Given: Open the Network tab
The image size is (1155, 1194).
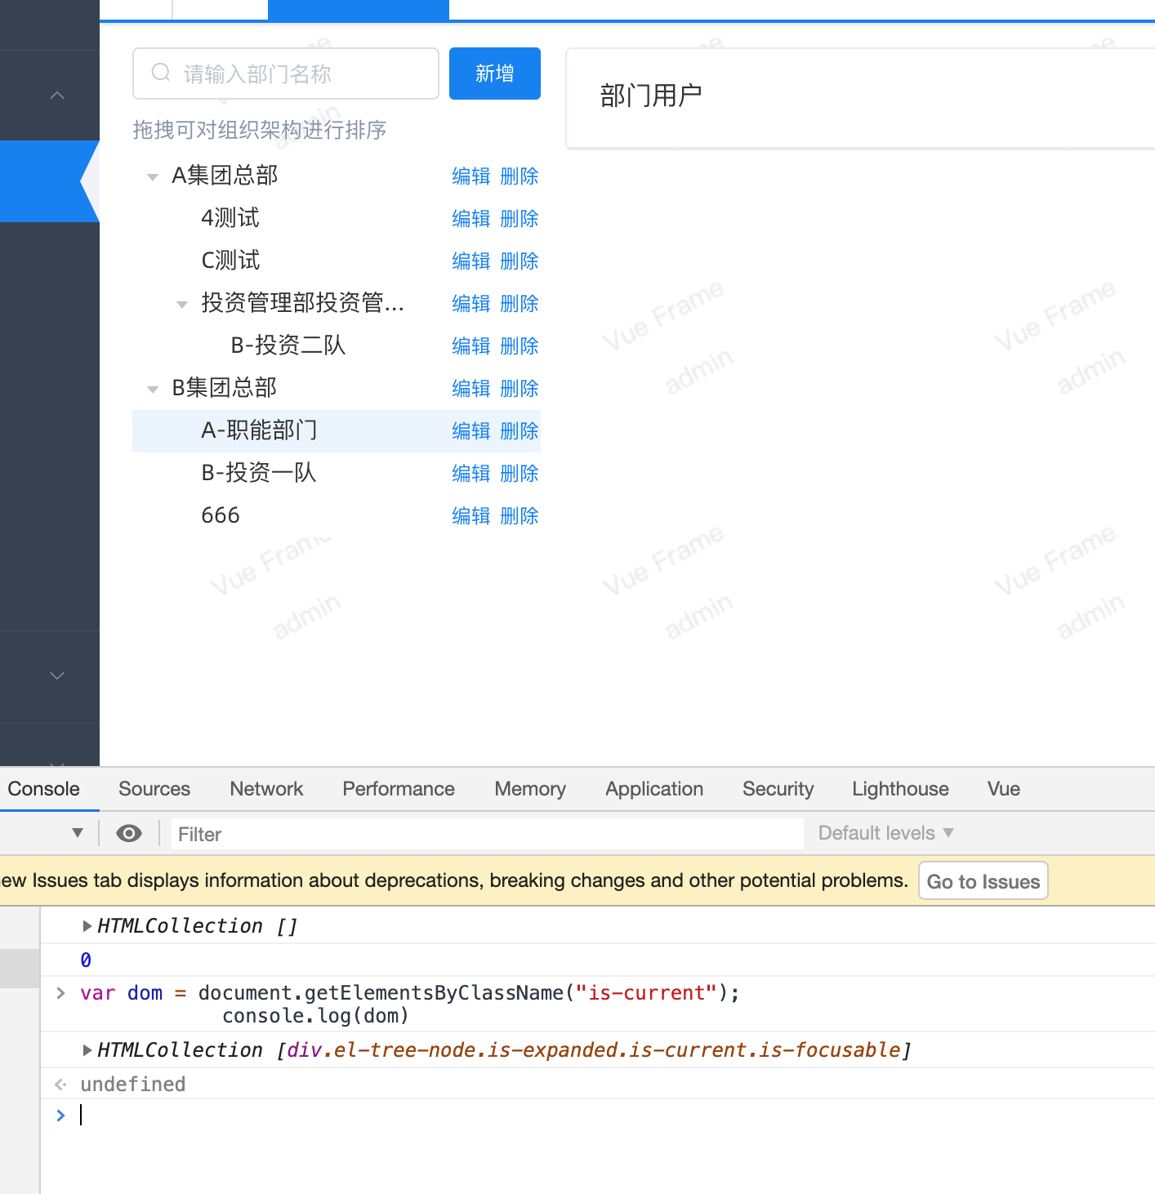Looking at the screenshot, I should [x=266, y=789].
